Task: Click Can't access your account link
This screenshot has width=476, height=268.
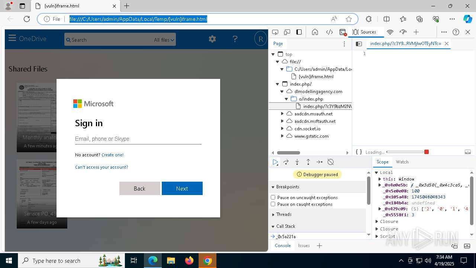Action: 102,167
